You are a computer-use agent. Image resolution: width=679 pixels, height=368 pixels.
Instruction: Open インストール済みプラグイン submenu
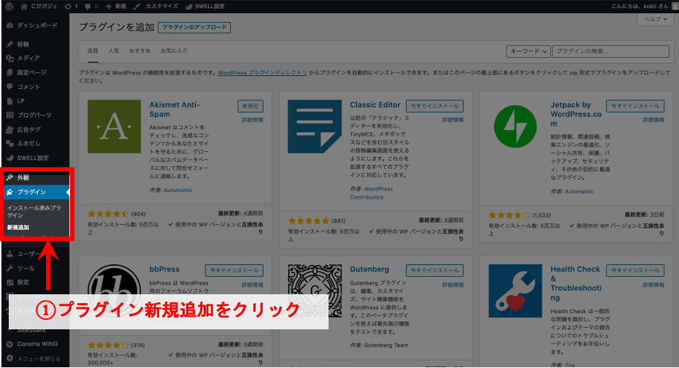[34, 211]
